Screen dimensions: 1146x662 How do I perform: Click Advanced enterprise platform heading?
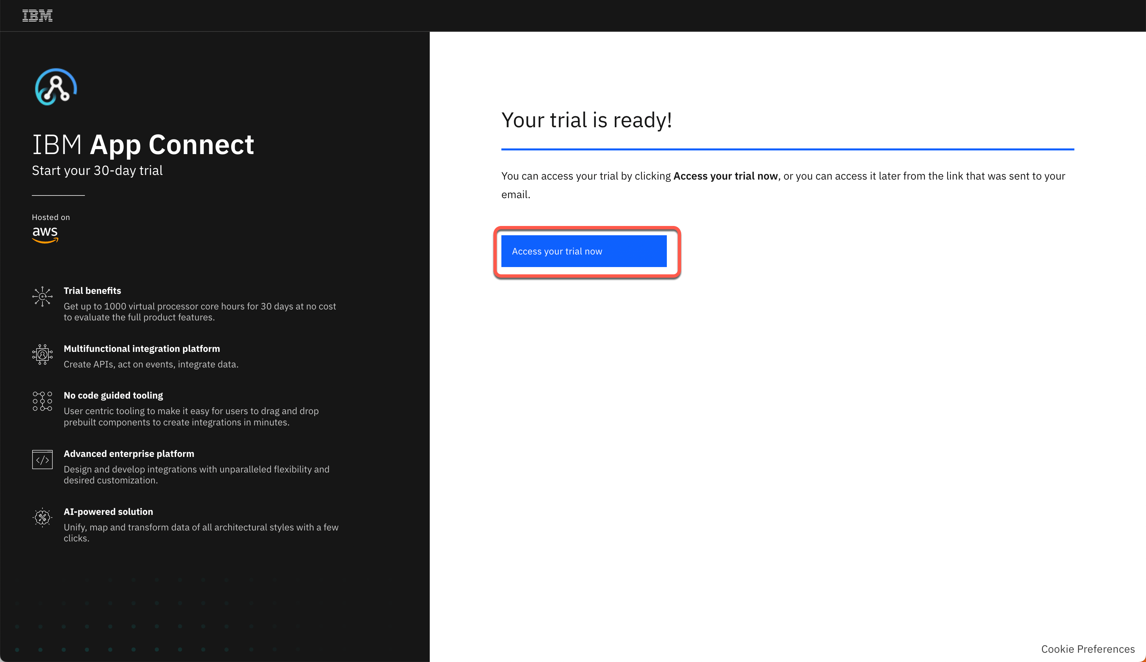129,454
